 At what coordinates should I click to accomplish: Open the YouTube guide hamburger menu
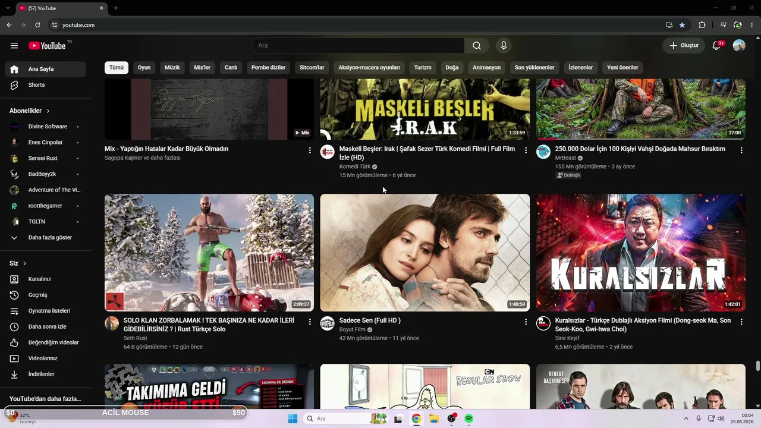tap(14, 46)
